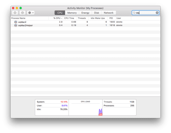Sort by Idle Wake Ups column
This screenshot has width=171, height=133.
tap(98, 18)
